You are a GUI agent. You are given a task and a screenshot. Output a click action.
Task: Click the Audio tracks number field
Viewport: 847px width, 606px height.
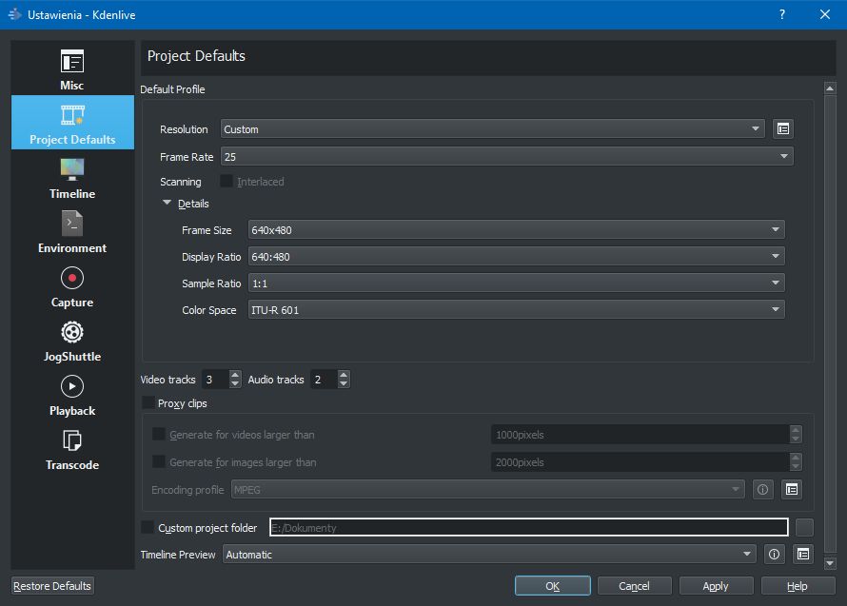325,380
